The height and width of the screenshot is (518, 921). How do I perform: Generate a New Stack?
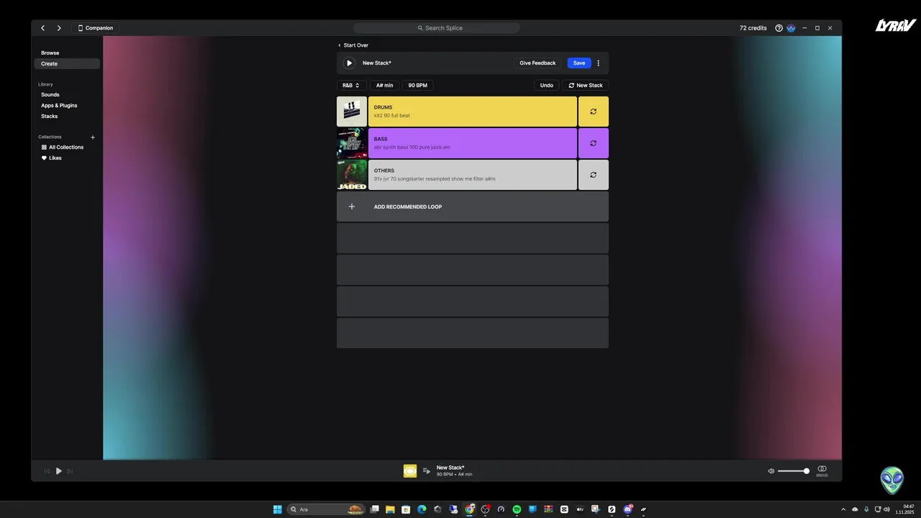[x=585, y=86]
